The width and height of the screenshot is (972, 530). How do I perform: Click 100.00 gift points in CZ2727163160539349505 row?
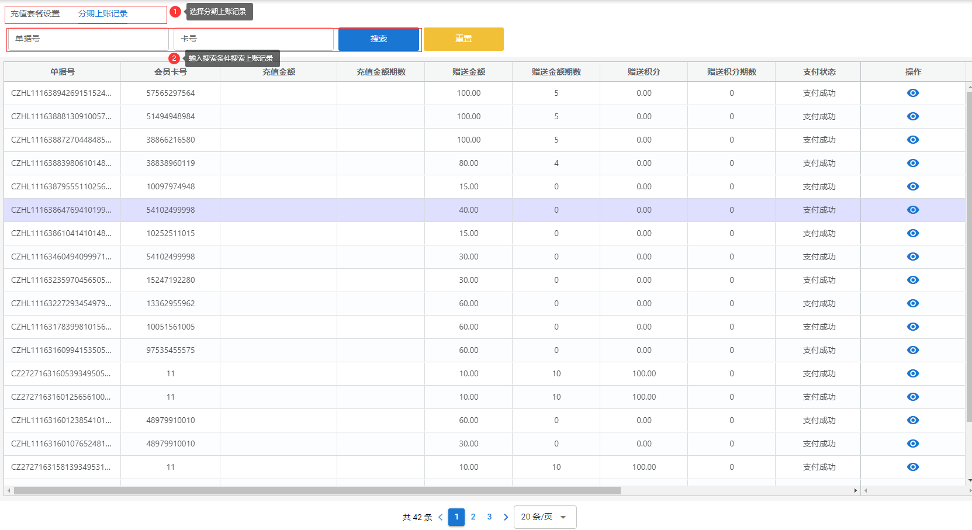coord(644,373)
